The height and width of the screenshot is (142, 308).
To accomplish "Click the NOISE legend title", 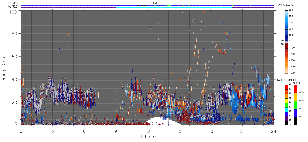I will point(297,83).
